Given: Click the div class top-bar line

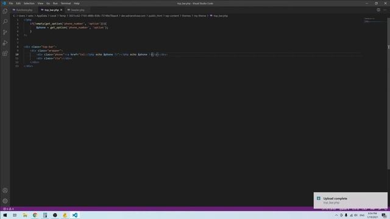Looking at the screenshot, I should coord(40,47).
